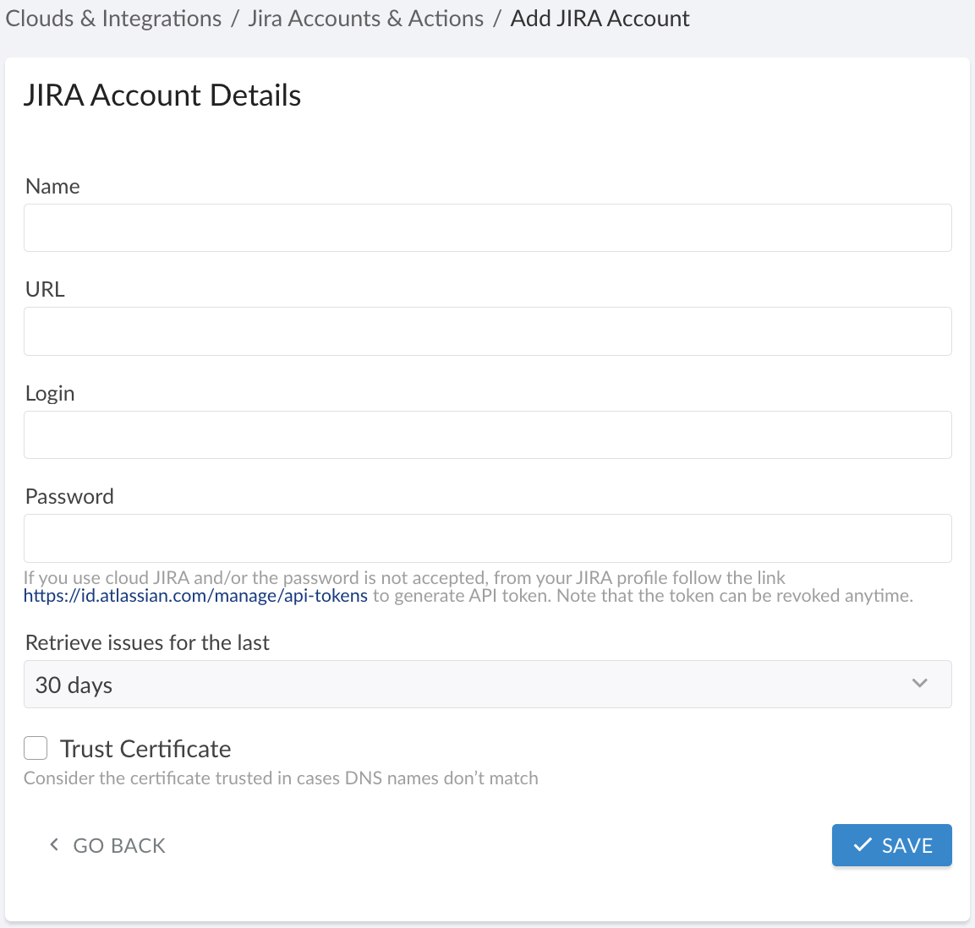975x928 pixels.
Task: Select the Password input field
Action: click(x=487, y=538)
